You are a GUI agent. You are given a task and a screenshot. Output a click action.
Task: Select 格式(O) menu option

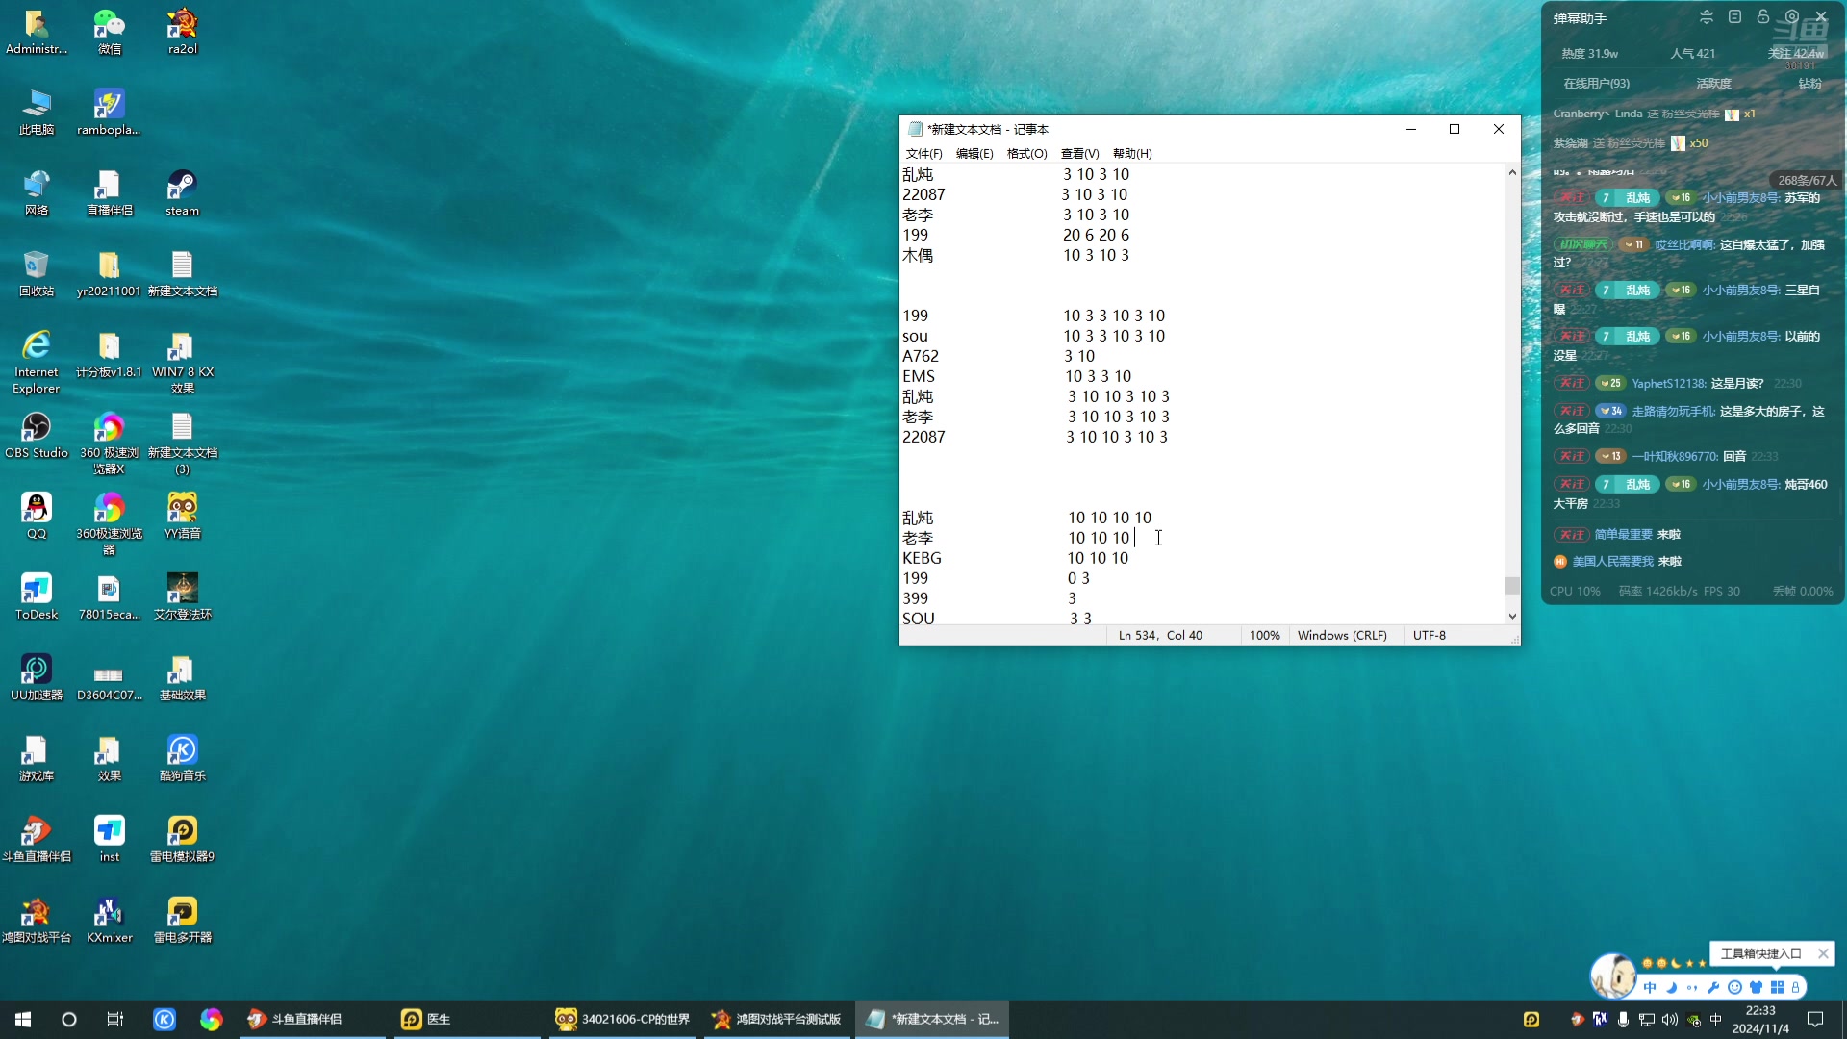(1025, 152)
